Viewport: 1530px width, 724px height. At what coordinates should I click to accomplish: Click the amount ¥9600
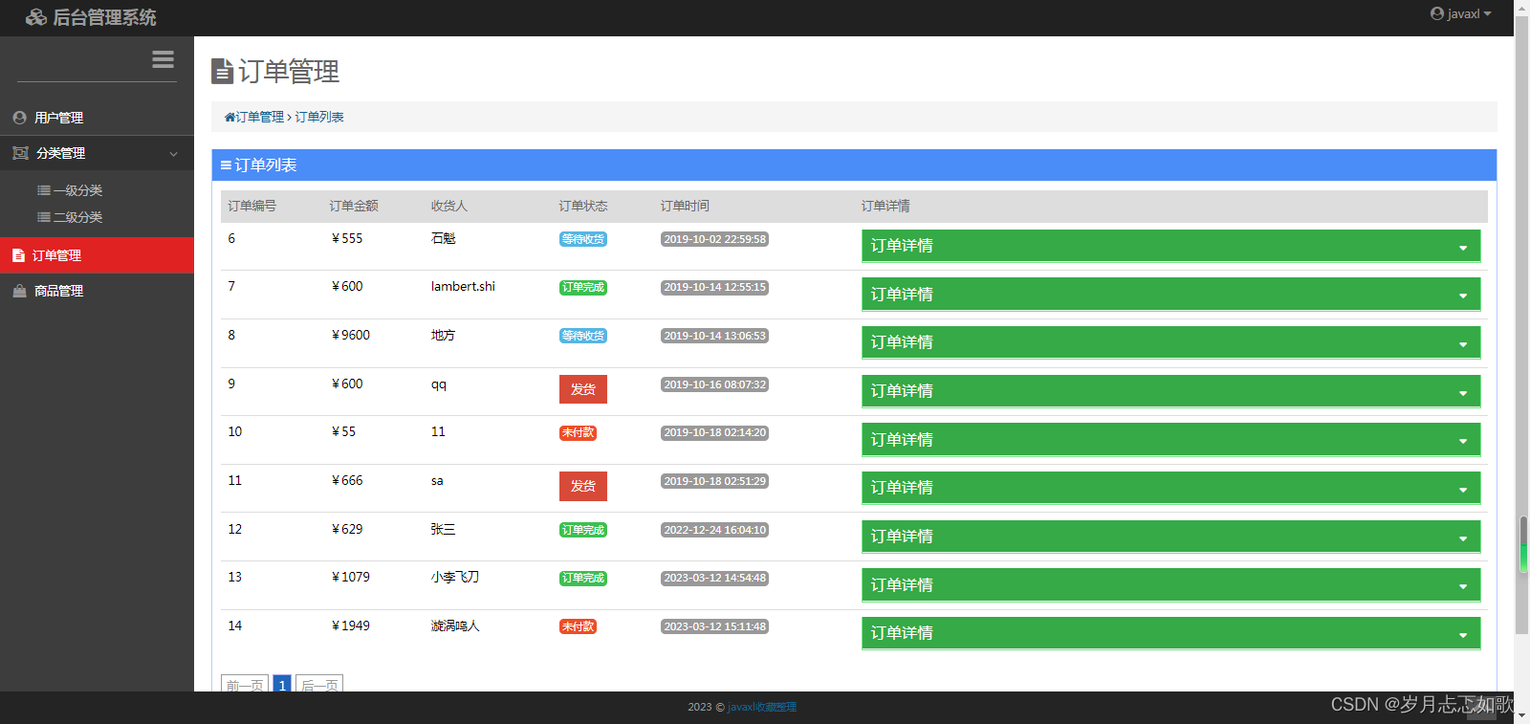pyautogui.click(x=351, y=335)
